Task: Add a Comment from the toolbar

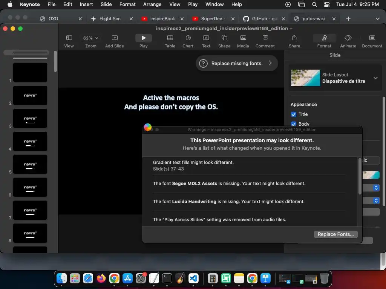Action: click(265, 38)
